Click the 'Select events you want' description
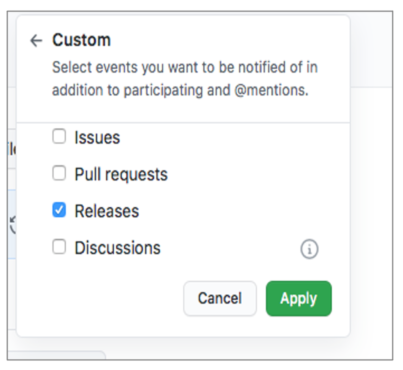This screenshot has height=370, width=403. pyautogui.click(x=185, y=79)
